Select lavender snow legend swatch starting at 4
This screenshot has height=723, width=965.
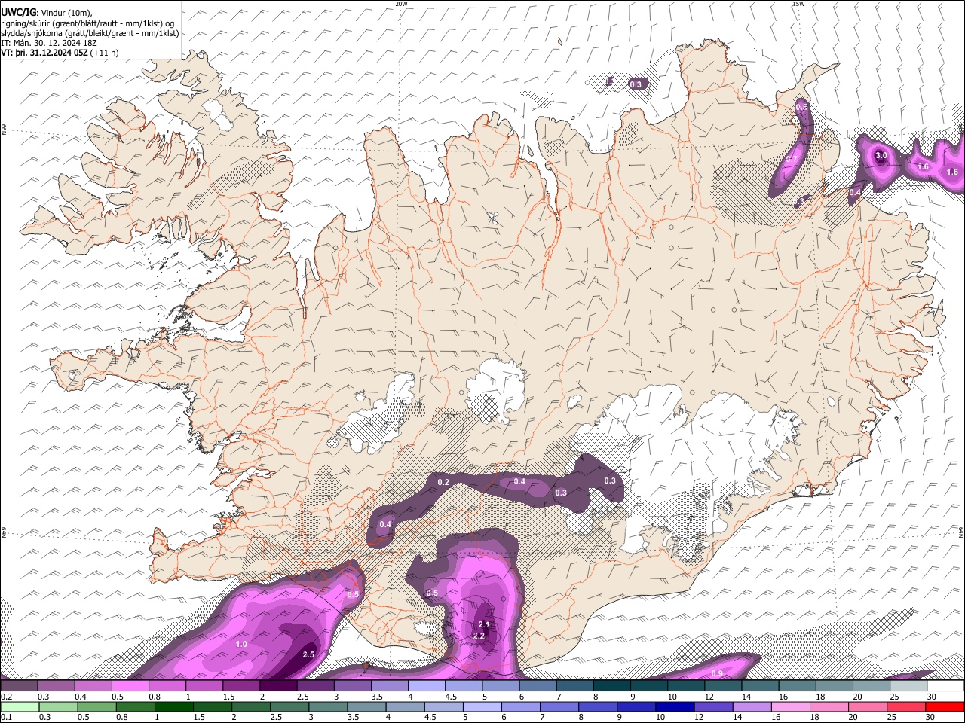tap(427, 686)
